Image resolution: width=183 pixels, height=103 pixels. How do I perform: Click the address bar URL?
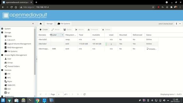click(42, 7)
